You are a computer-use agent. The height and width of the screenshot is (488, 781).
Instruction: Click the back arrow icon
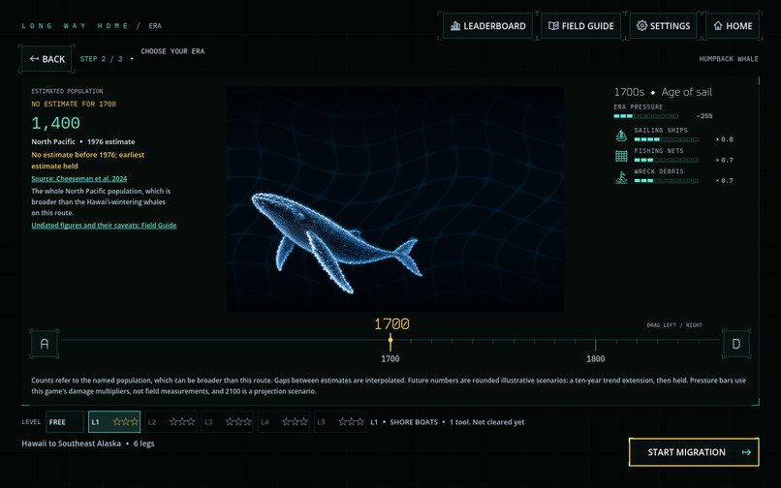pos(34,59)
